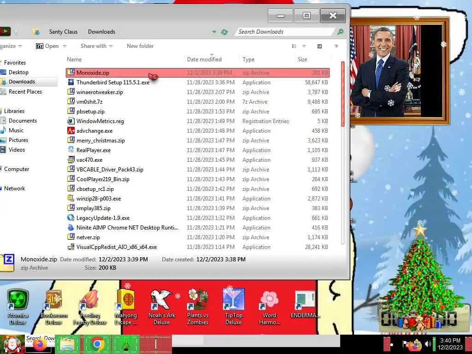Screen dimensions: 472x354
Task: Select vac470.exe application icon
Action: tap(71, 159)
